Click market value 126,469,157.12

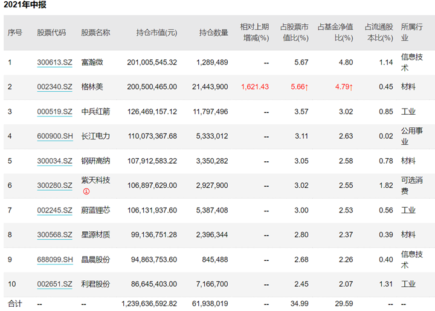152,112
